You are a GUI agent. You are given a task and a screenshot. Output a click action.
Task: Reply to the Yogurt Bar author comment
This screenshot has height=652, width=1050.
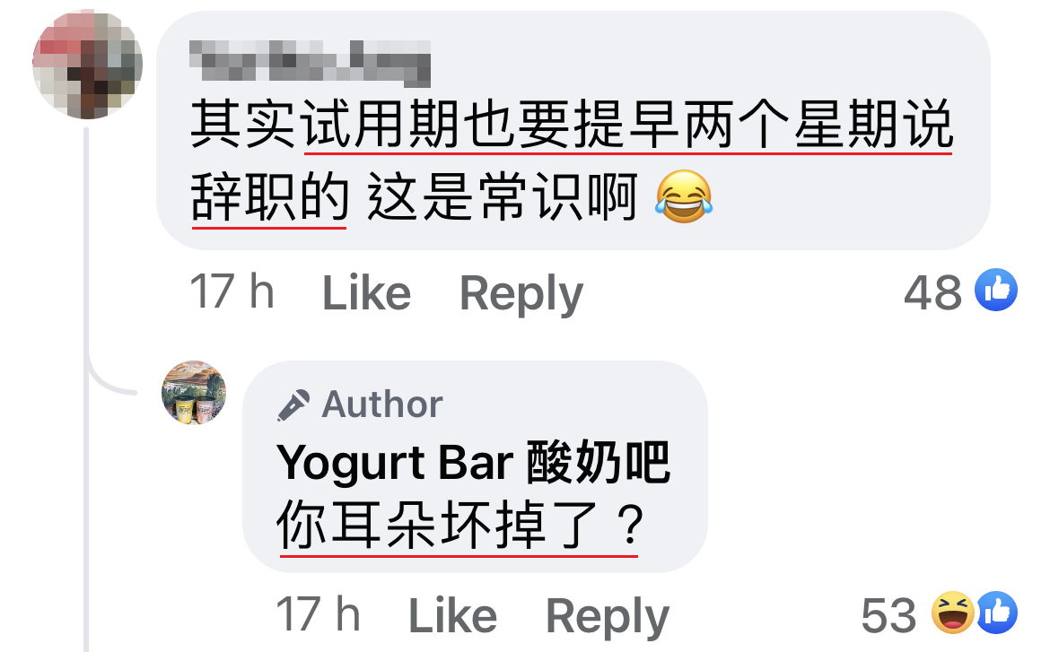[x=608, y=616]
